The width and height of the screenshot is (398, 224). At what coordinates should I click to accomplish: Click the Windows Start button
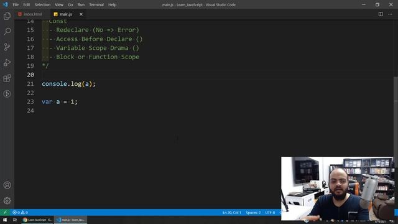(5, 220)
